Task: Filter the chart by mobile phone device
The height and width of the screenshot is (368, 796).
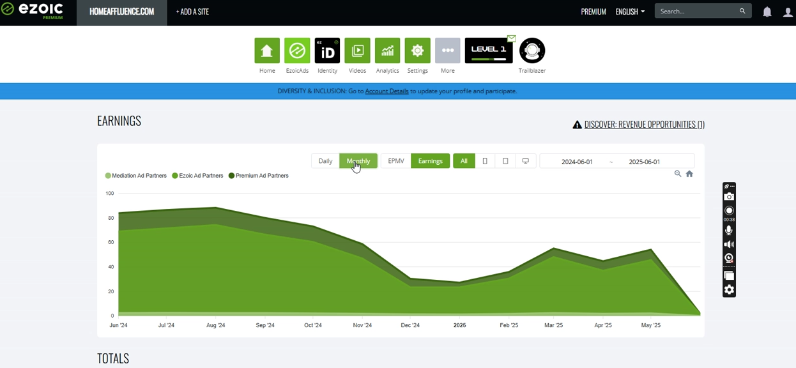Action: [485, 161]
